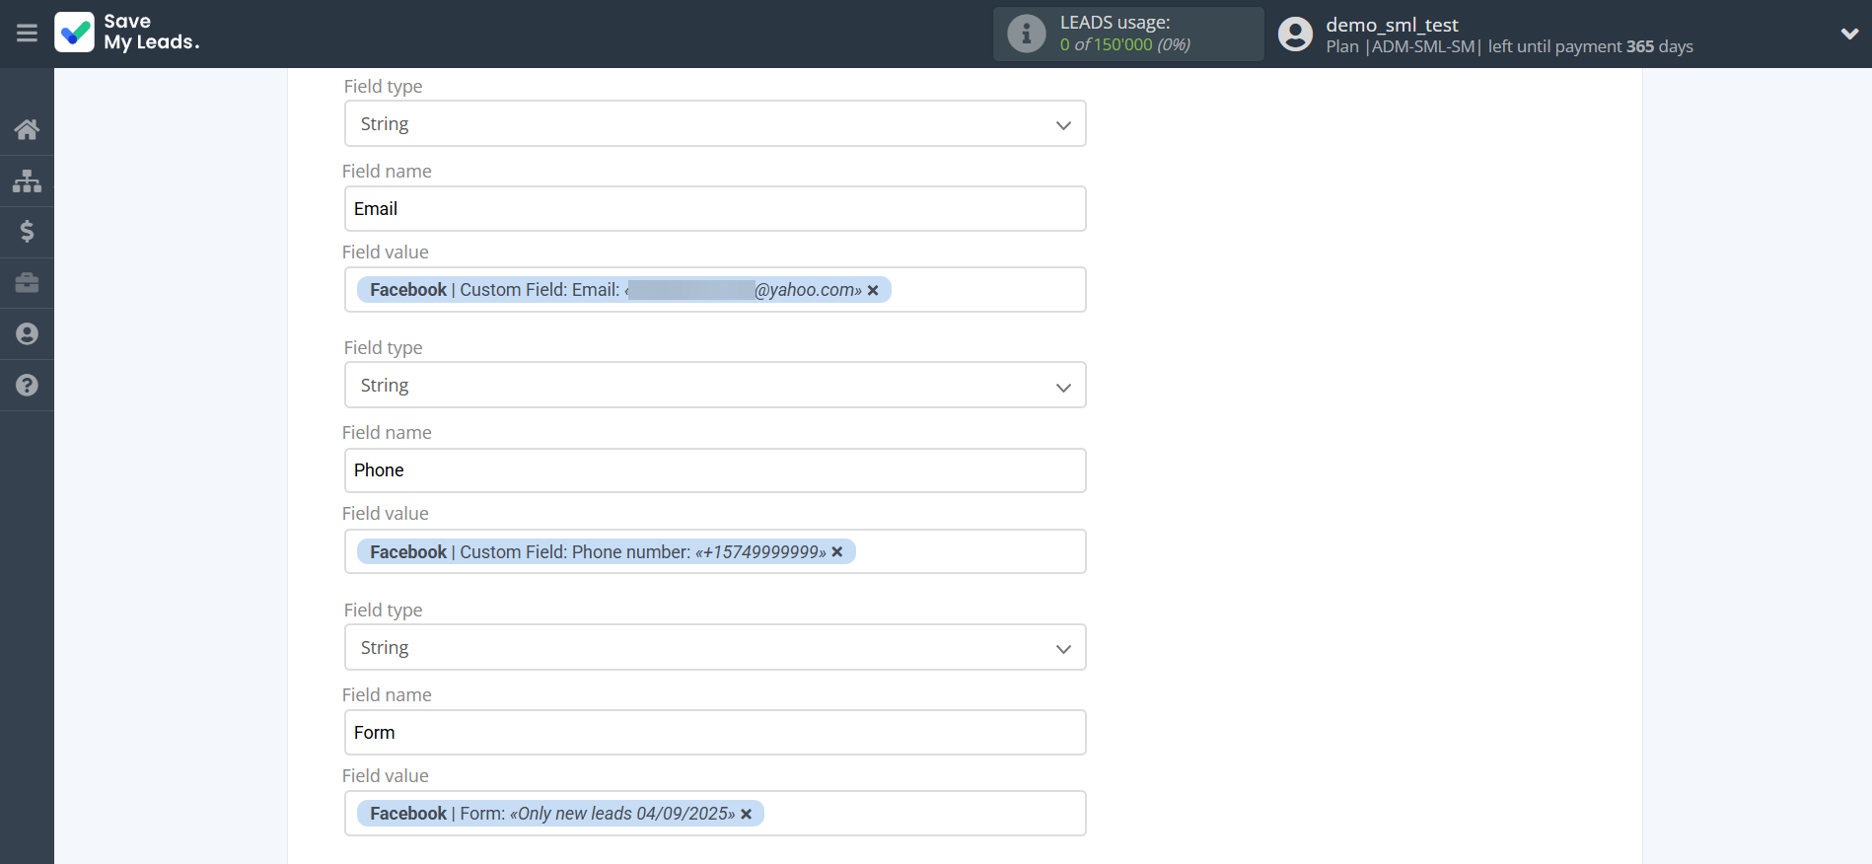Screen dimensions: 1872x864
Task: Remove the Facebook Phone number tag
Action: point(837,552)
